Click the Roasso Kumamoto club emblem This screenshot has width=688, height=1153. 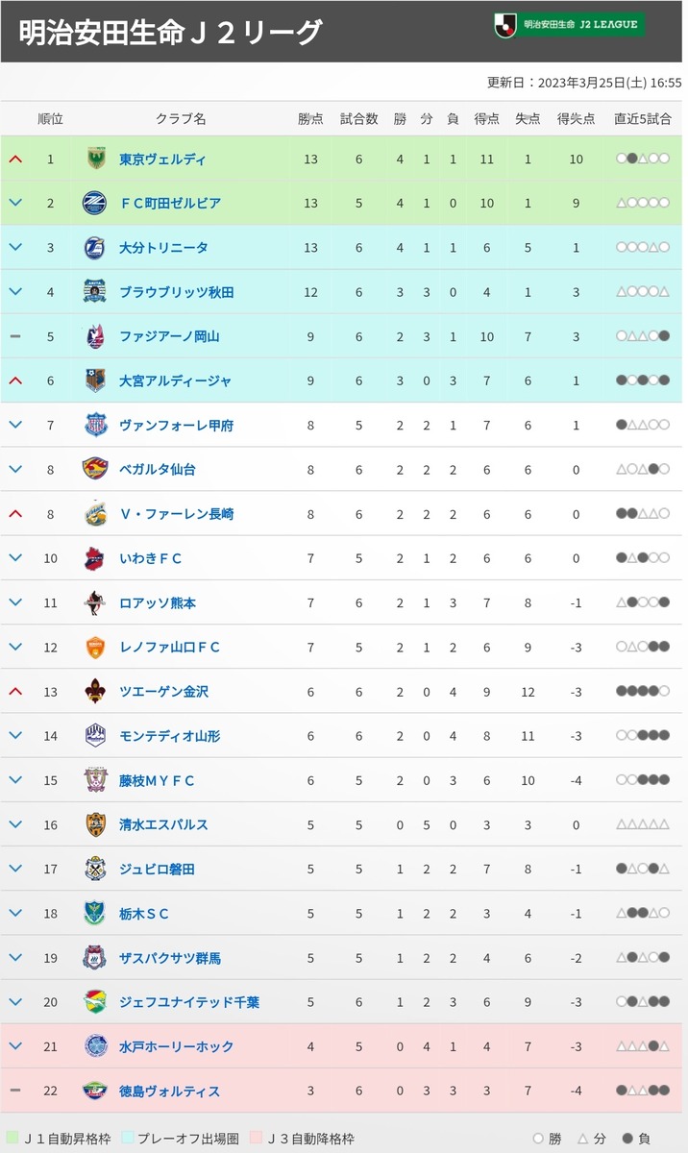click(x=95, y=602)
